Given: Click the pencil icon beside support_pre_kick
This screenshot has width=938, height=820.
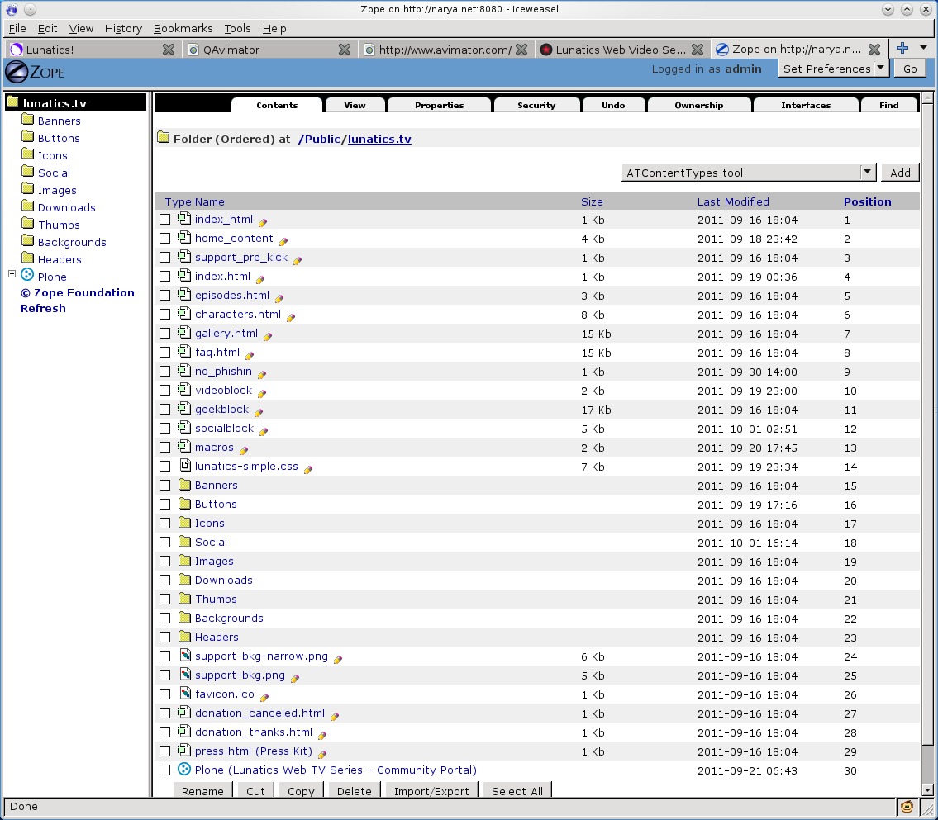Looking at the screenshot, I should click(298, 261).
